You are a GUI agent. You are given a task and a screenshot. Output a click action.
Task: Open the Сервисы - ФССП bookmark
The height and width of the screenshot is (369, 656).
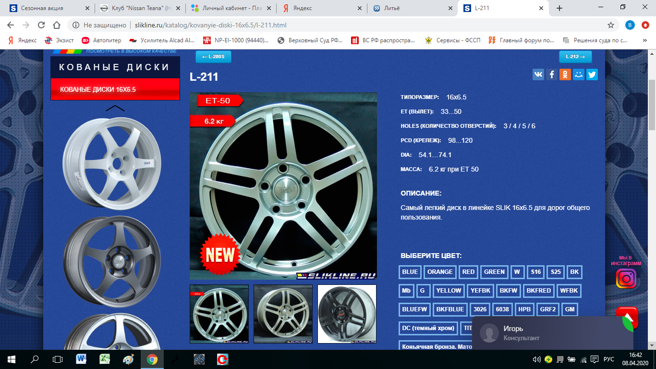tap(452, 40)
